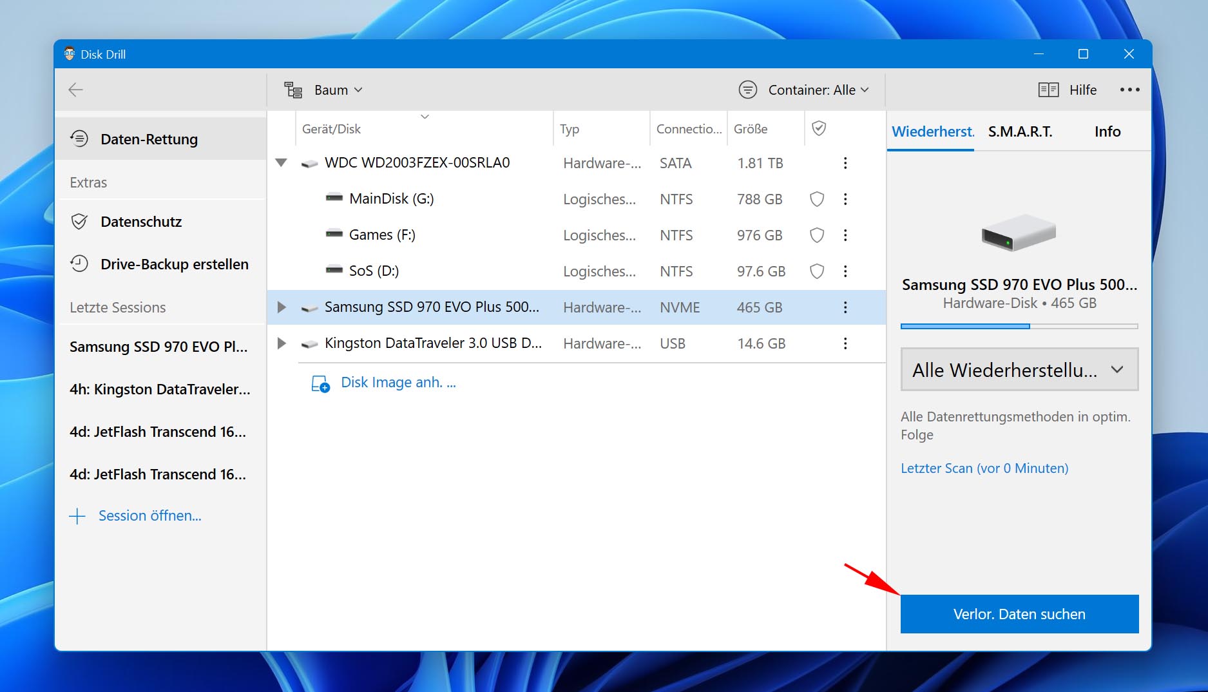Open the Baum view dropdown
Screen dimensions: 1208x692
(338, 90)
